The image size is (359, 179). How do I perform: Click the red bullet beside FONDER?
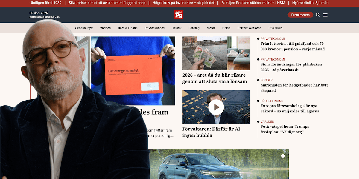pos(258,80)
